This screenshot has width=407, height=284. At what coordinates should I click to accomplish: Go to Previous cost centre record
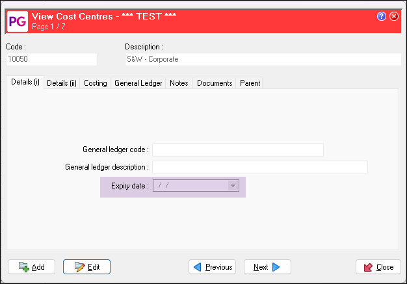coord(212,267)
